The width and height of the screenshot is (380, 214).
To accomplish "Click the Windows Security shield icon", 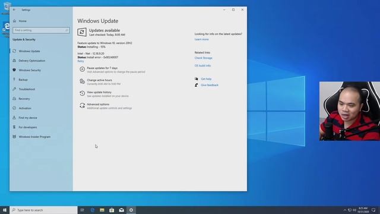I will click(x=14, y=70).
